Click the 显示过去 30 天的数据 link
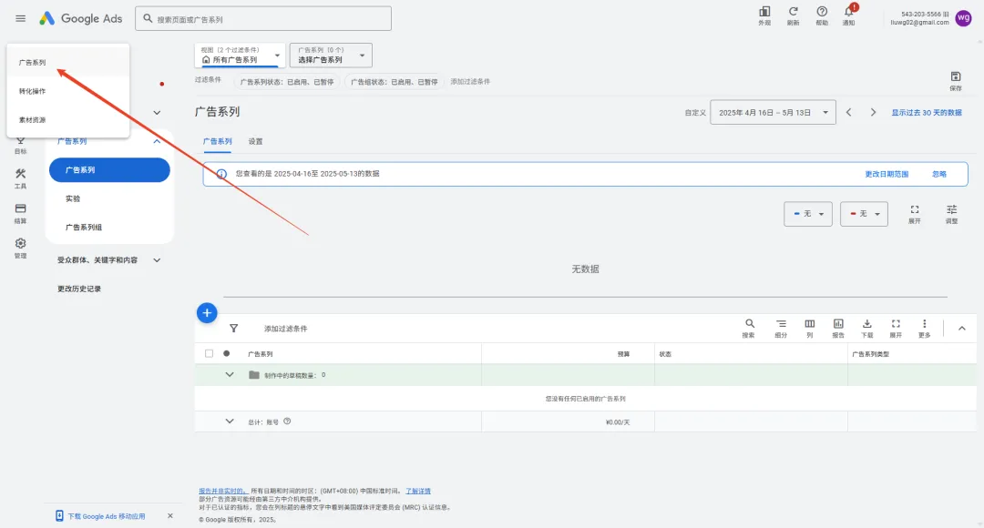Viewport: 984px width, 528px height. 926,112
